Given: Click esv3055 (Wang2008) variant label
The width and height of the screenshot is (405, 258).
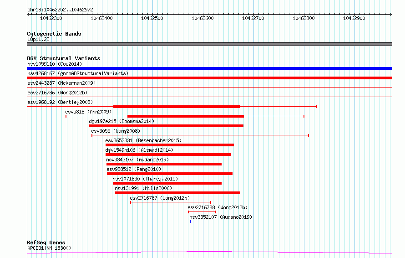Looking at the screenshot, I should 116,131.
